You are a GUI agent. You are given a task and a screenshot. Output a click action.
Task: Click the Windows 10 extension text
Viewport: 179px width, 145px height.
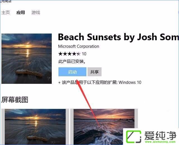point(130,82)
